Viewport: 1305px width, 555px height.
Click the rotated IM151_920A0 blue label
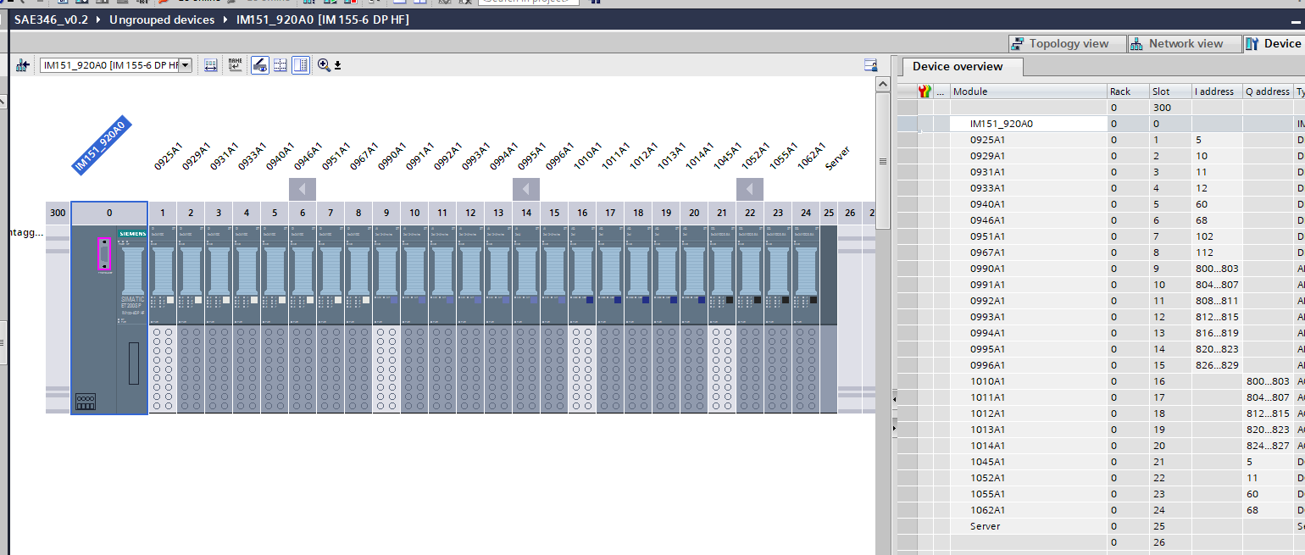[100, 146]
